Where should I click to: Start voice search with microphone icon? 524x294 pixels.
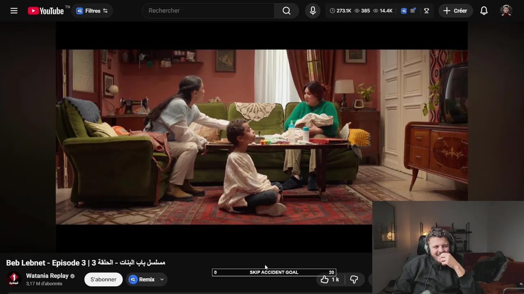[313, 11]
